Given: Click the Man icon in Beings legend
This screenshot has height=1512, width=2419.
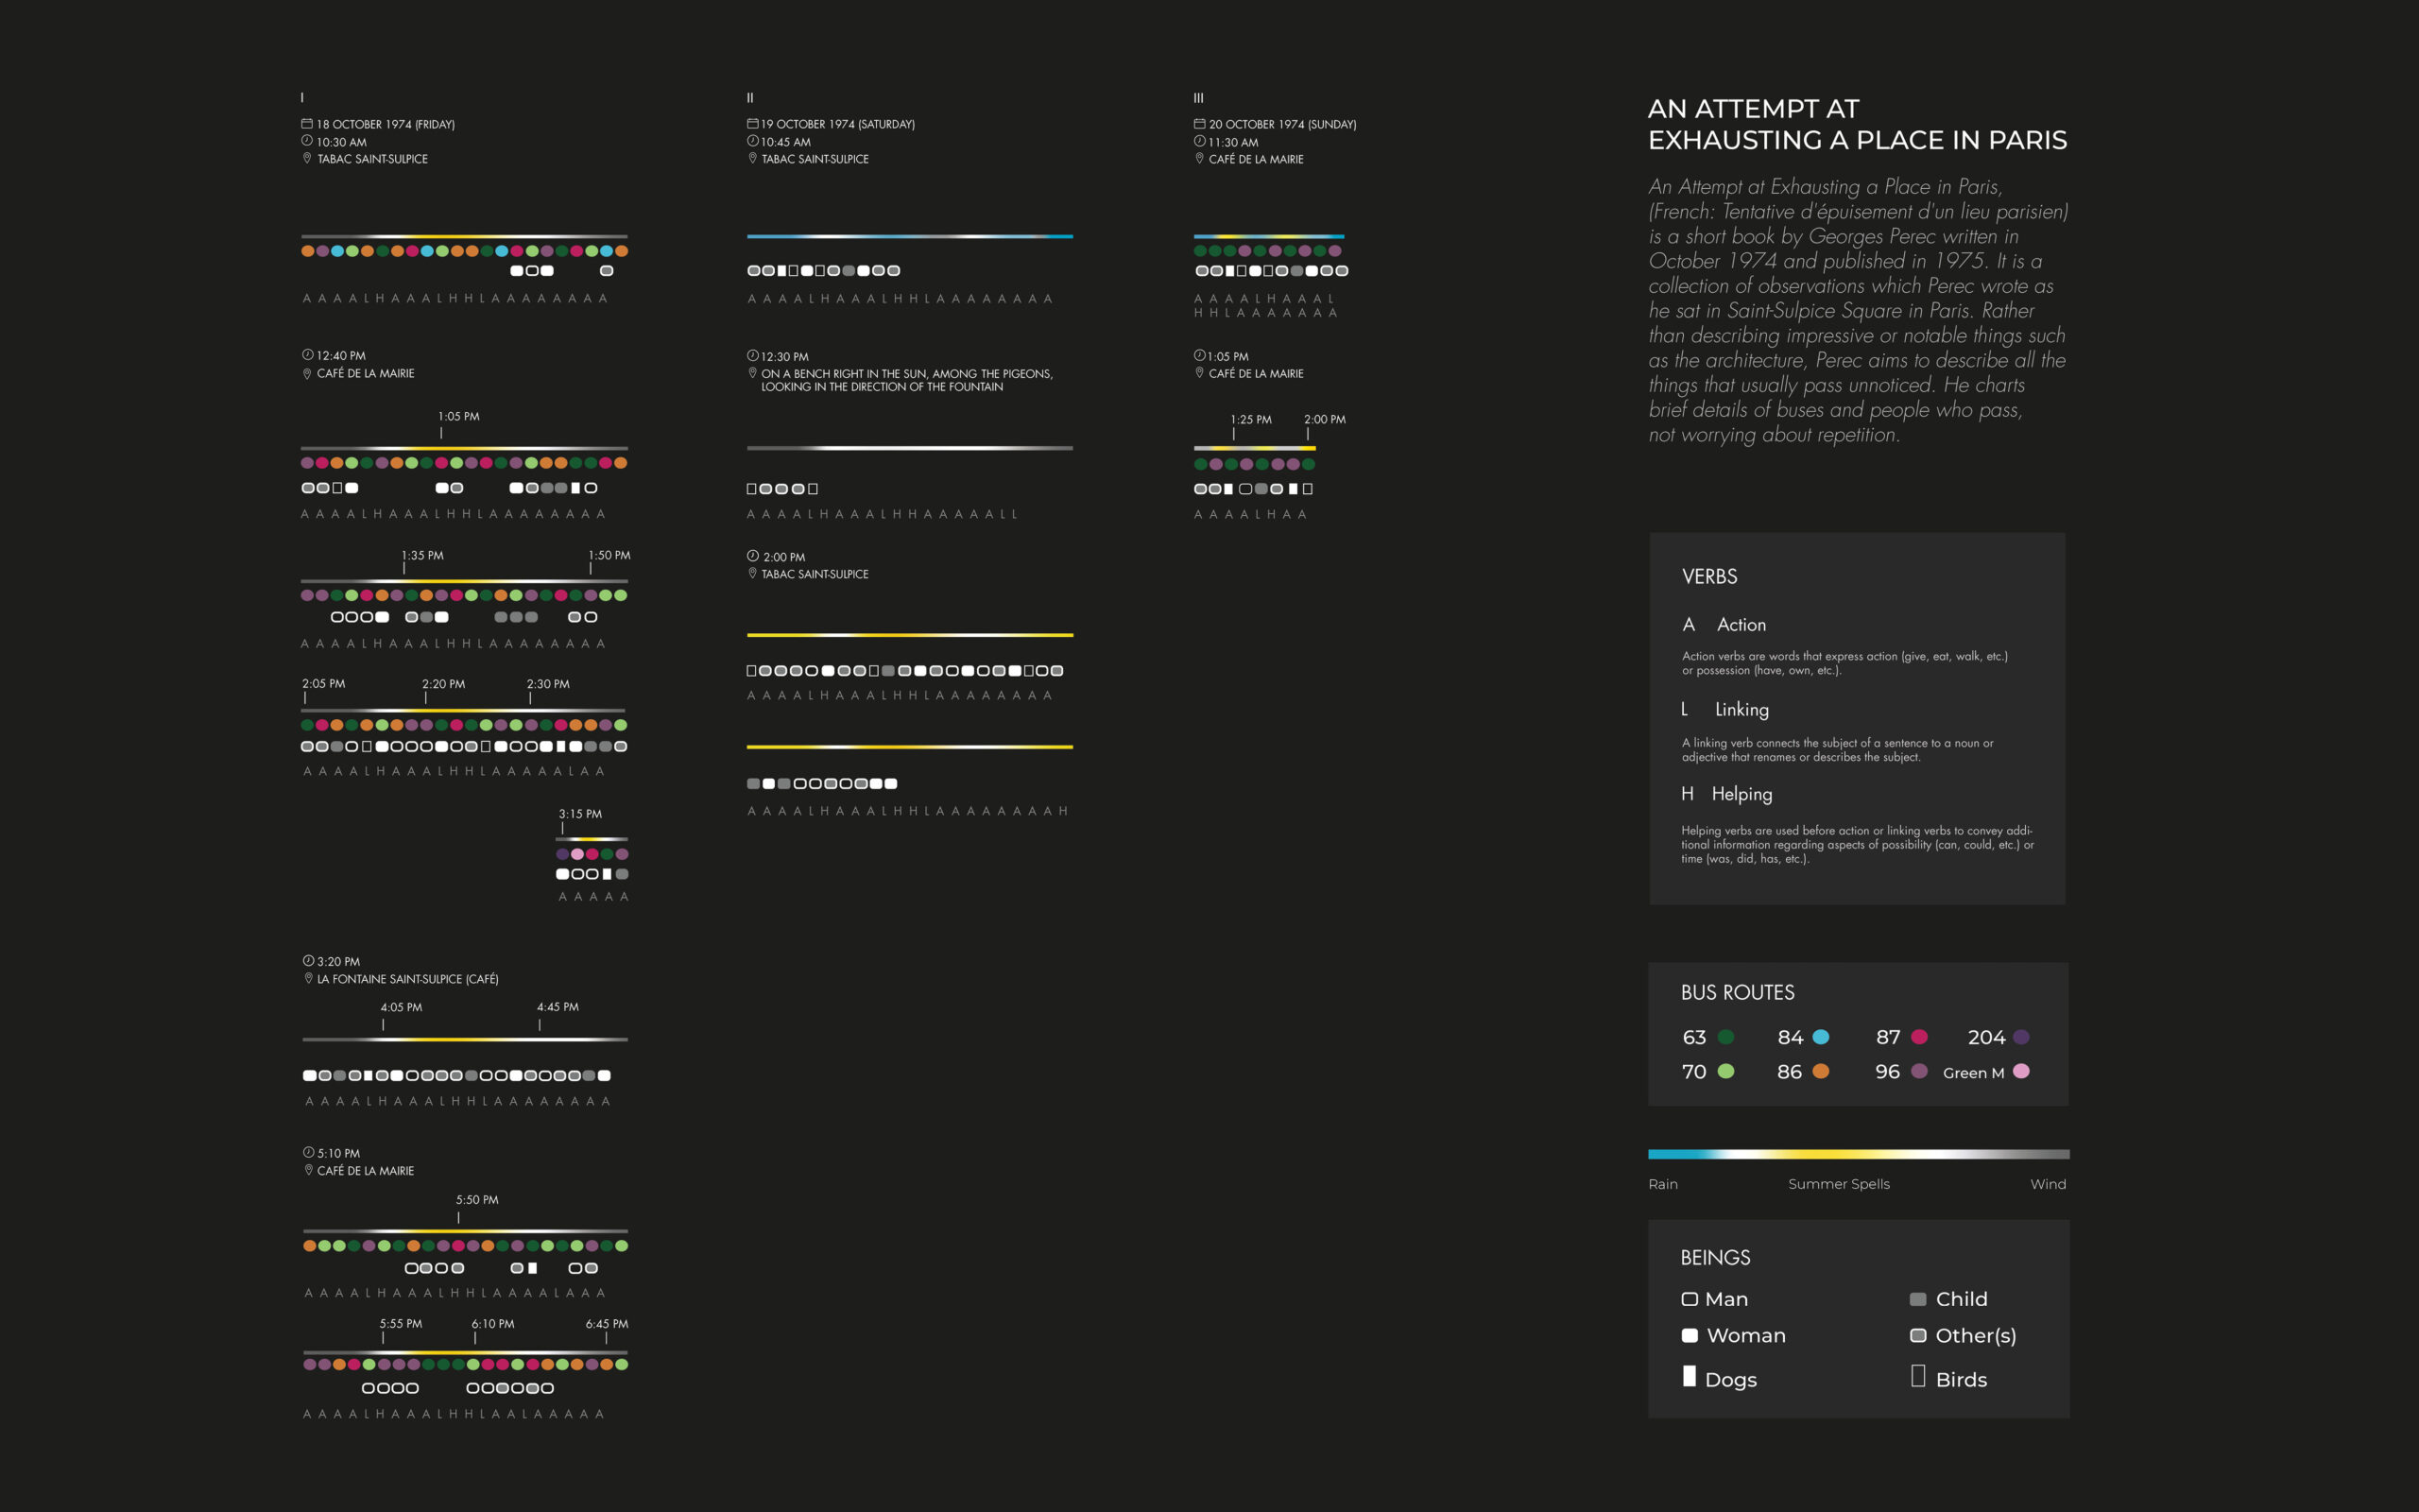Looking at the screenshot, I should [1690, 1299].
